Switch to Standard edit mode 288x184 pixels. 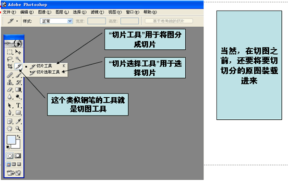(10, 156)
